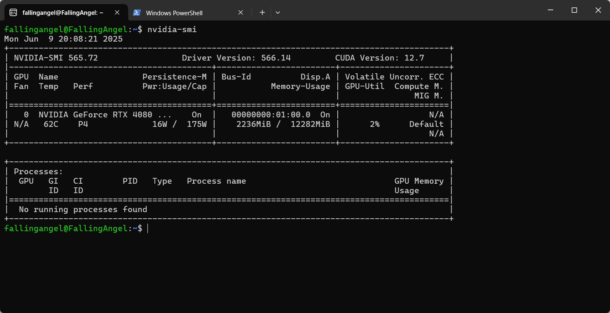610x313 pixels.
Task: Click bus id '00000000:01:00.0'
Action: point(271,115)
